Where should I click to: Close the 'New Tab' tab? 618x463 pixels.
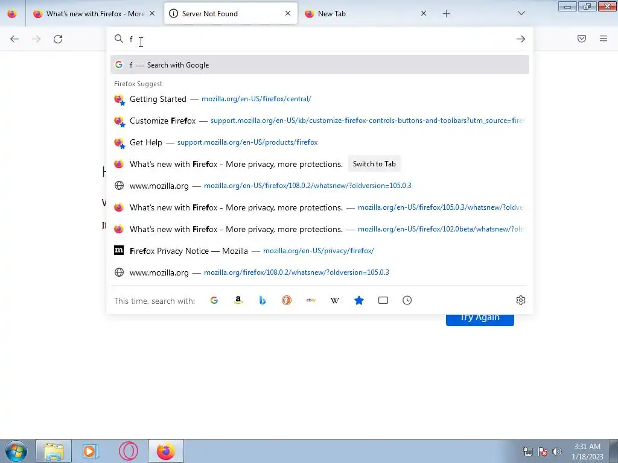coord(424,13)
